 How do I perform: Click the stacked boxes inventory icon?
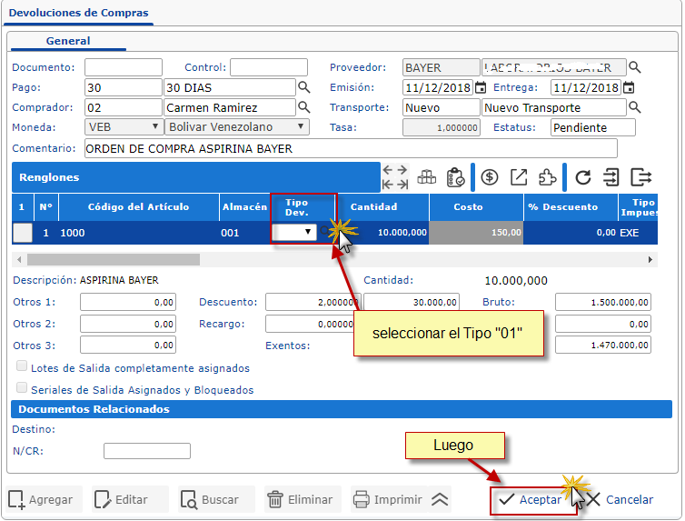pyautogui.click(x=427, y=177)
